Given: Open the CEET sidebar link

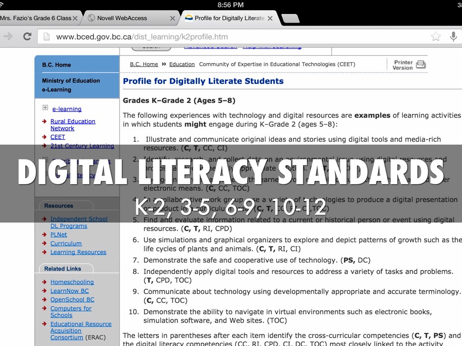Looking at the screenshot, I should (58, 137).
